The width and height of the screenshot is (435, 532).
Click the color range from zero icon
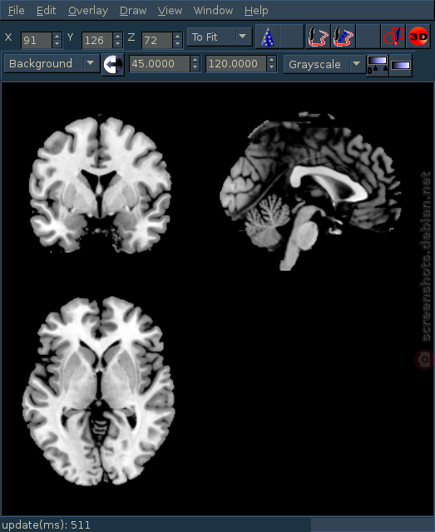378,65
